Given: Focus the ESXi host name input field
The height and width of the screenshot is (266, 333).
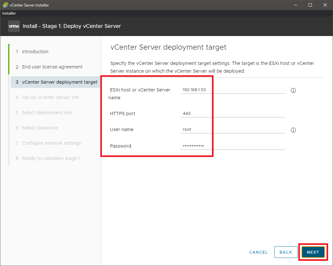Looking at the screenshot, I should click(233, 90).
